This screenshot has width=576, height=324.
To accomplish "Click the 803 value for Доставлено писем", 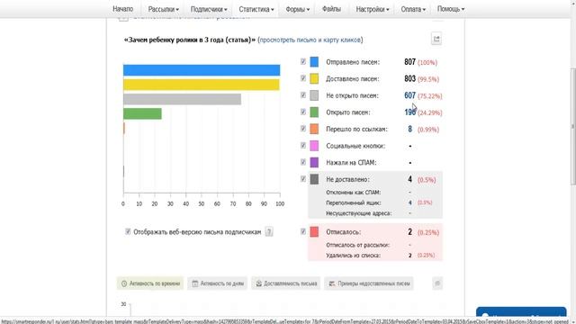I will 409,78.
